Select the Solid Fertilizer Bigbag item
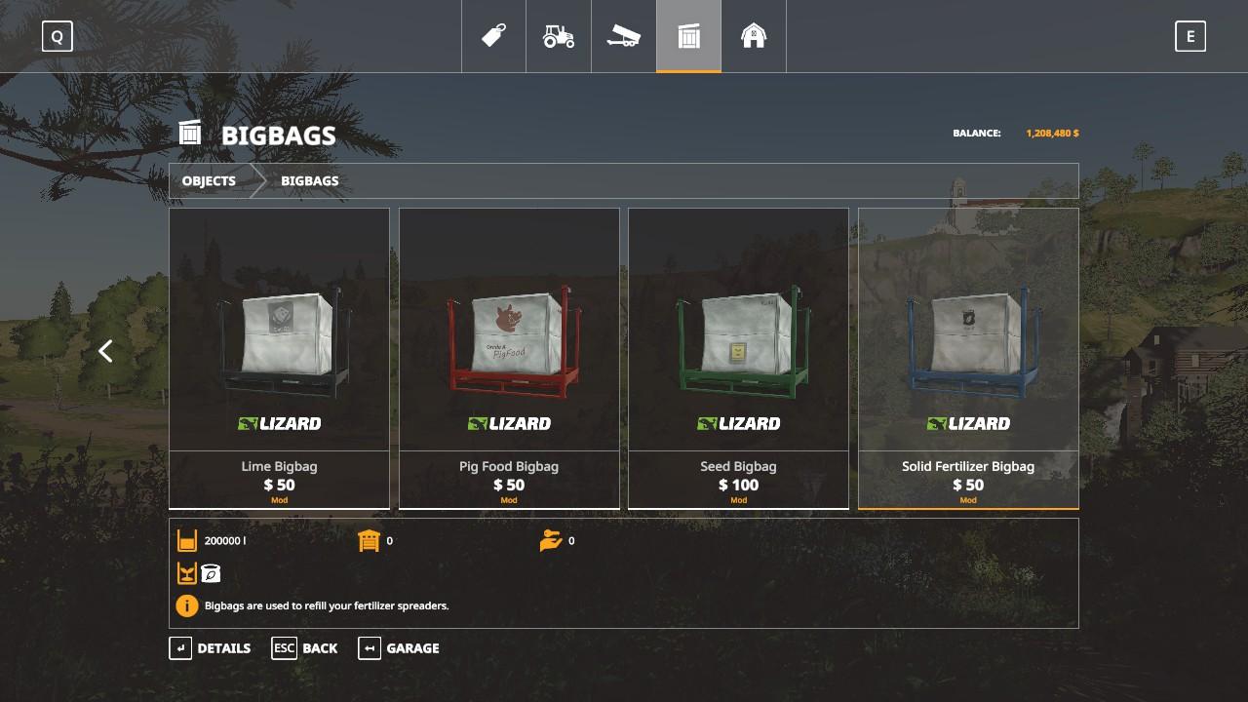 click(968, 358)
